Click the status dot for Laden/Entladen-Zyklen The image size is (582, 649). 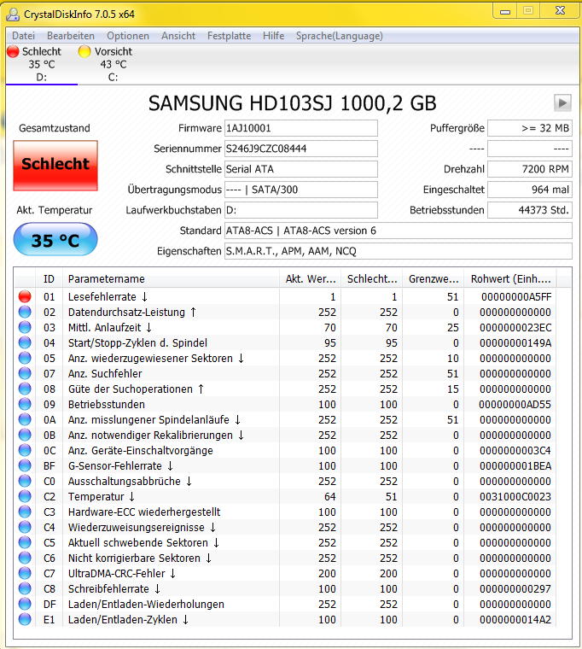[25, 619]
